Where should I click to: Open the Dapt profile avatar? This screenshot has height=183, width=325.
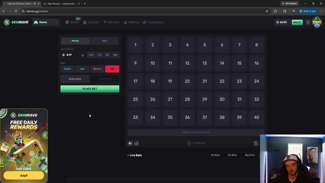(x=317, y=22)
